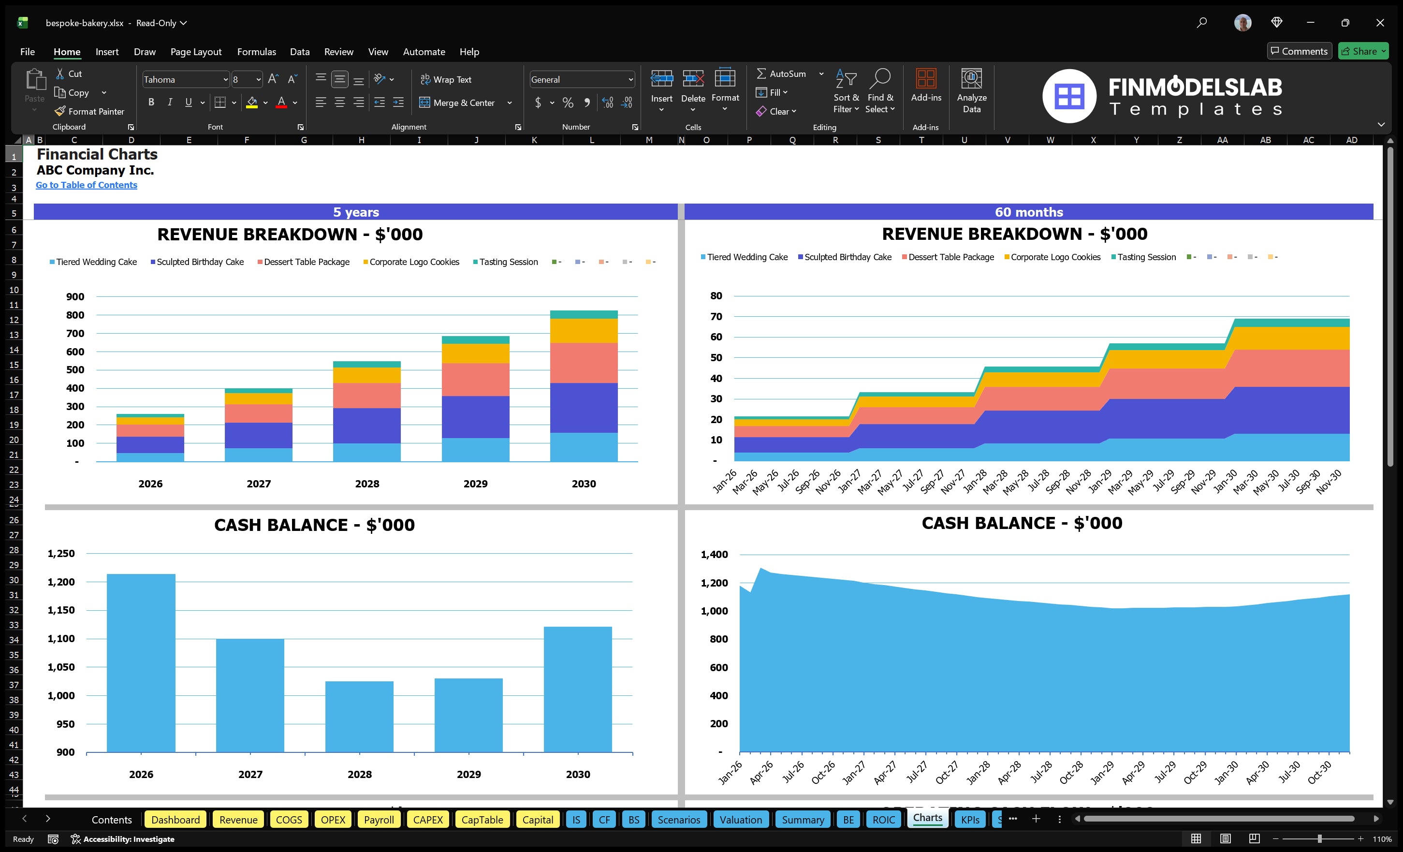The height and width of the screenshot is (852, 1403).
Task: Follow the Go to Table of Contents link
Action: 87,185
